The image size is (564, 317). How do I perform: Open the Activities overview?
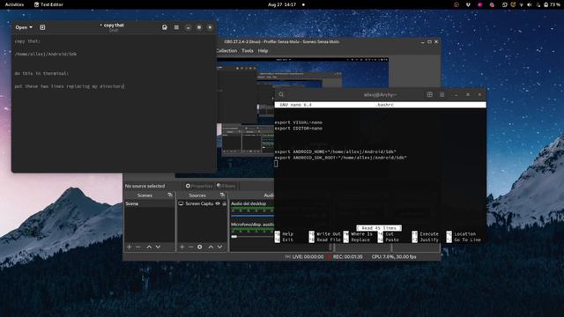pos(14,4)
